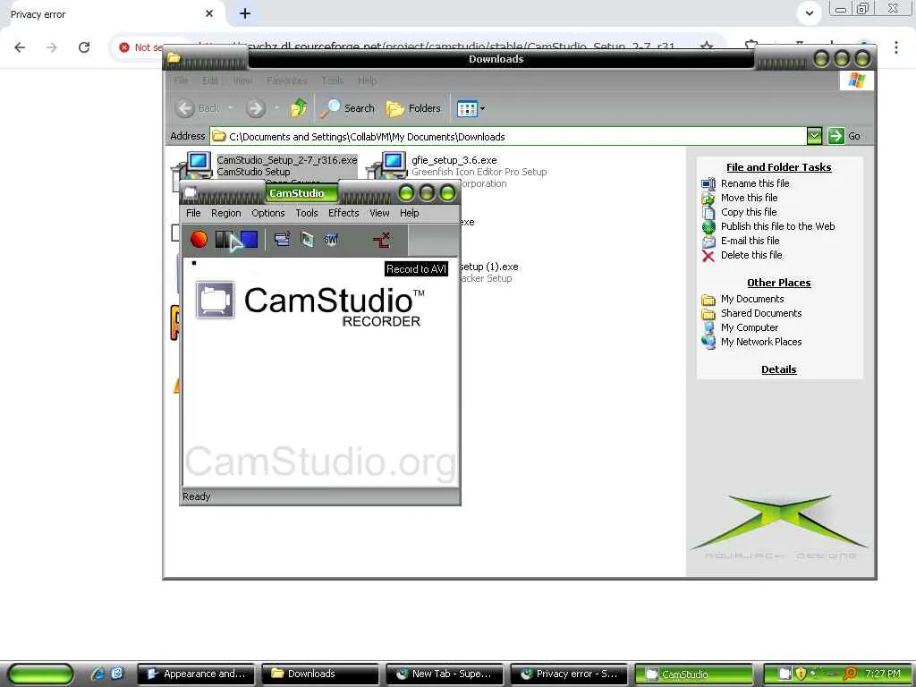Open the browser tab search dropdown
The height and width of the screenshot is (687, 916).
click(809, 13)
